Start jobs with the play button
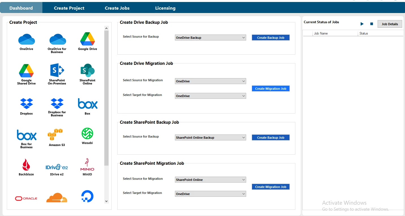 pos(362,24)
